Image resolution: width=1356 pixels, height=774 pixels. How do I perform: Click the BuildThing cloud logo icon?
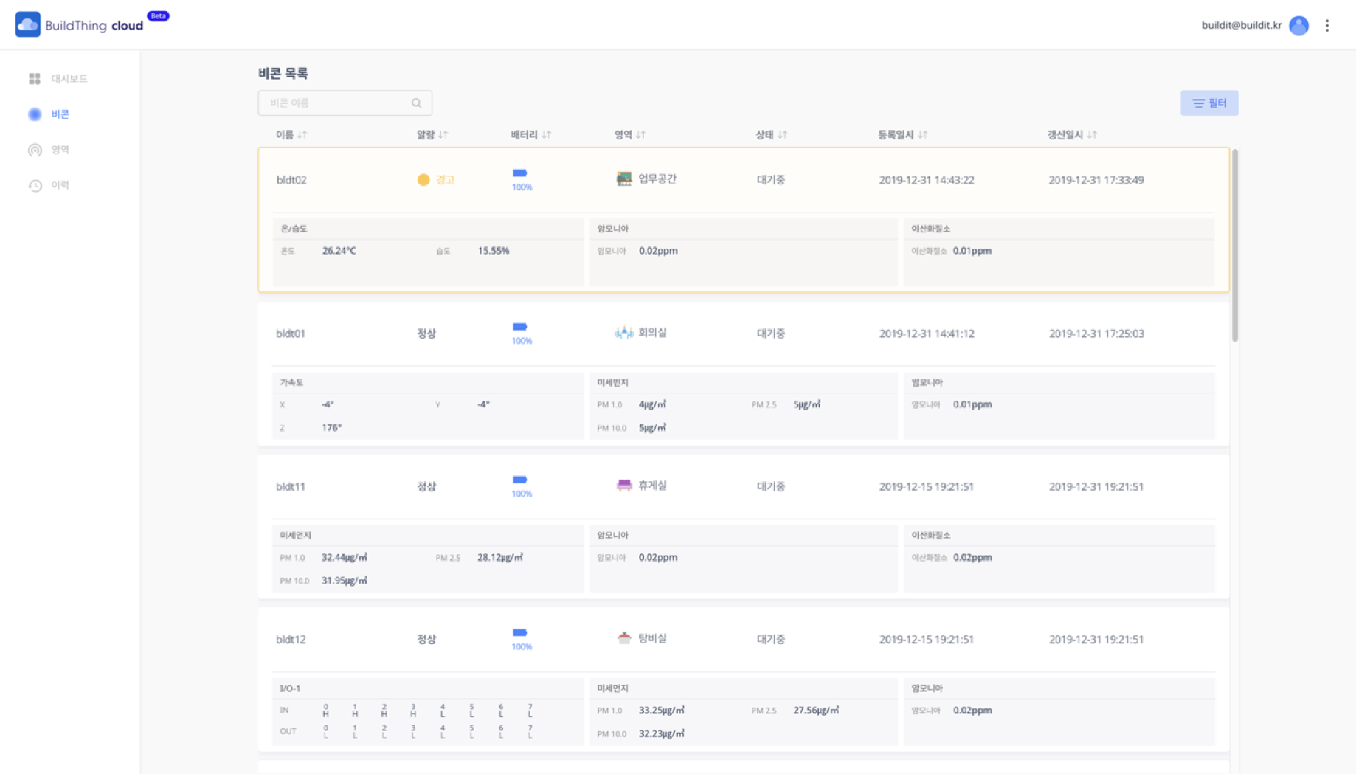tap(28, 24)
